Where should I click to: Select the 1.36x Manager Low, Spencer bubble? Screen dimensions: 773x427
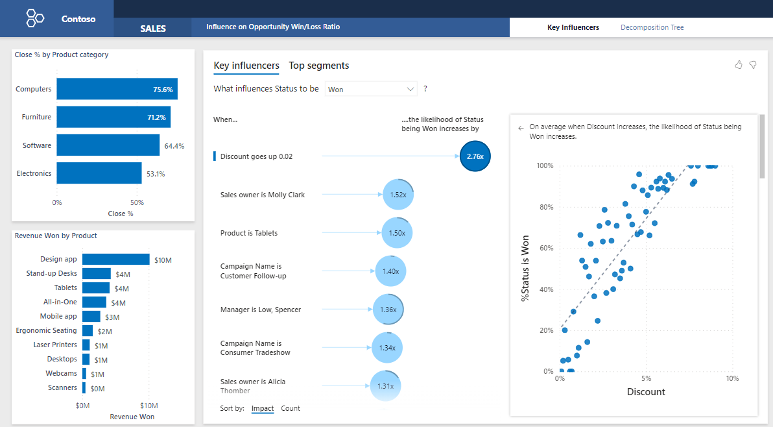388,310
